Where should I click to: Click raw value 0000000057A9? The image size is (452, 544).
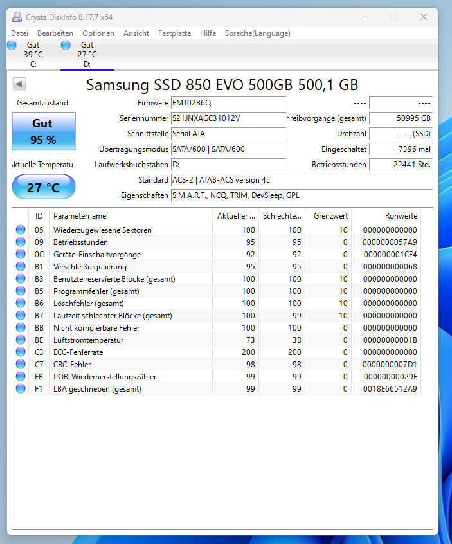click(390, 242)
